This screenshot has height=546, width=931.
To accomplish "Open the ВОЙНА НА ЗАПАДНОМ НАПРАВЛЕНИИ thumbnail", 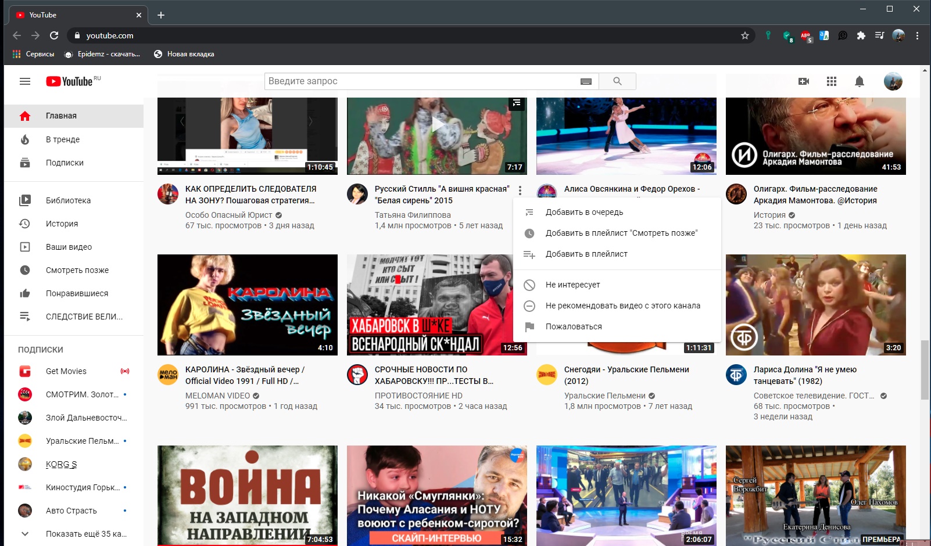I will [x=248, y=495].
